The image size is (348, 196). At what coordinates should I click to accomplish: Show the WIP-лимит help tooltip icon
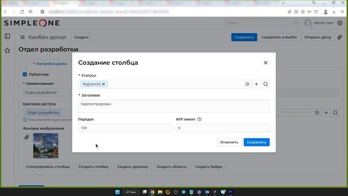pos(200,119)
